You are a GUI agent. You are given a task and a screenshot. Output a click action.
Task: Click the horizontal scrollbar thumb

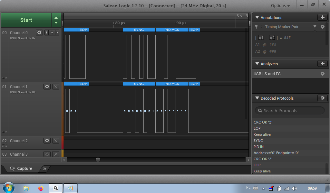[x=98, y=160]
